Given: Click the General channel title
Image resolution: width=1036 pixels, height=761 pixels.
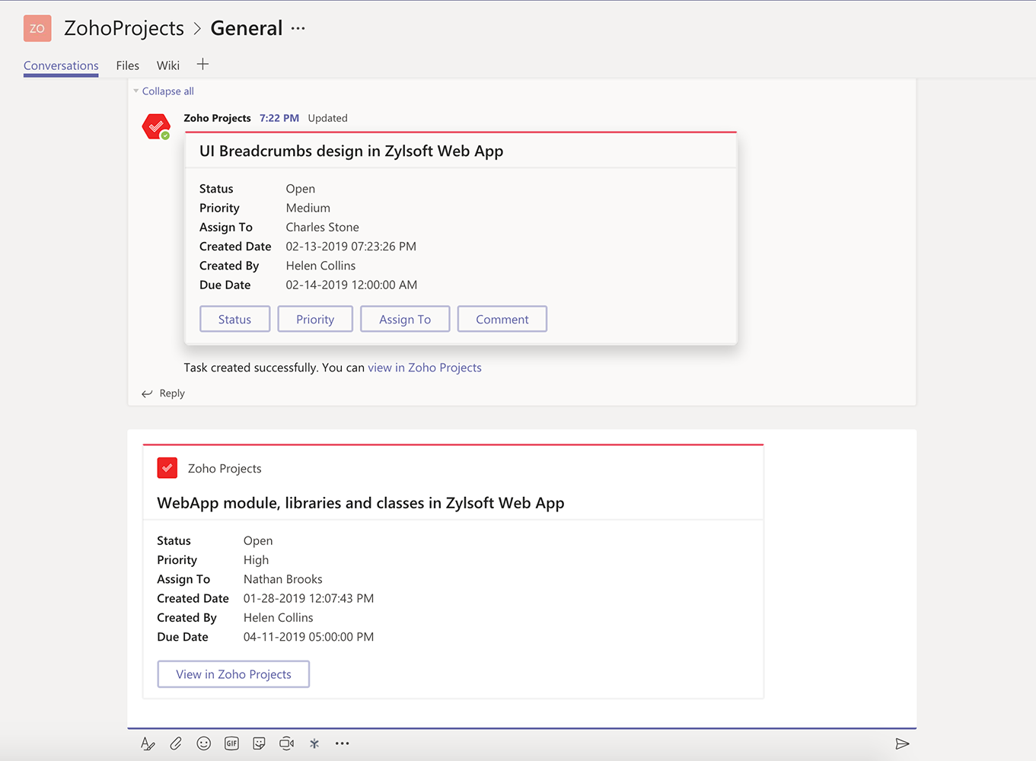Looking at the screenshot, I should [247, 28].
